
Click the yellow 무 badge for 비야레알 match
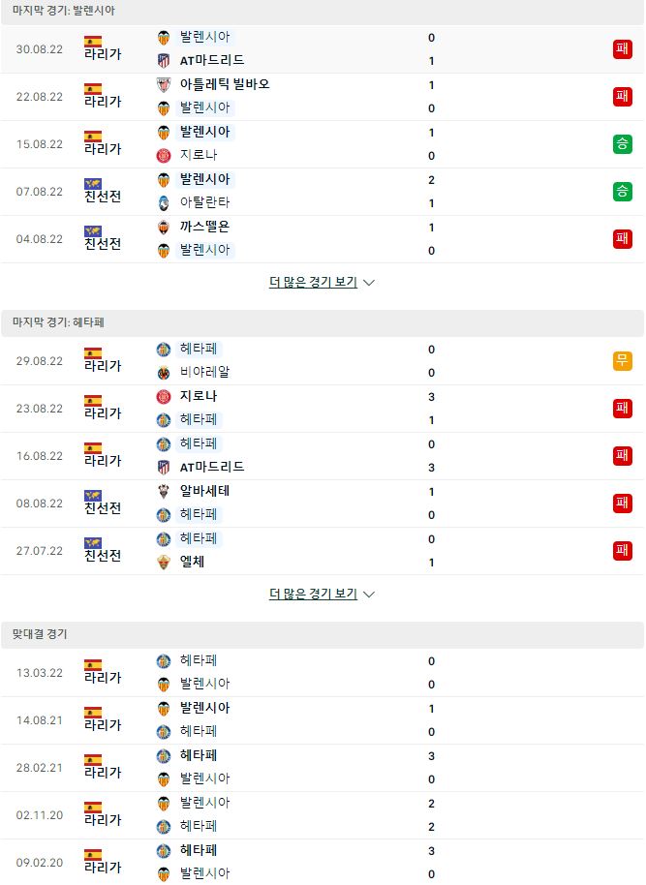(623, 360)
